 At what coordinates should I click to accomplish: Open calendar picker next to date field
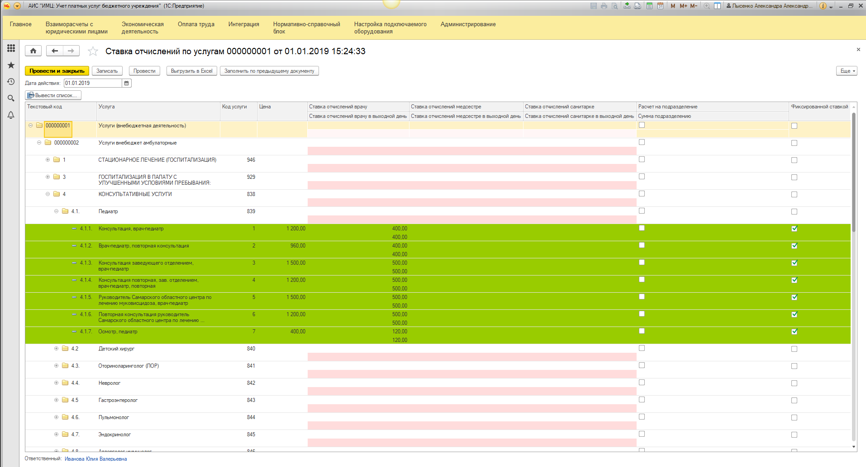(127, 83)
